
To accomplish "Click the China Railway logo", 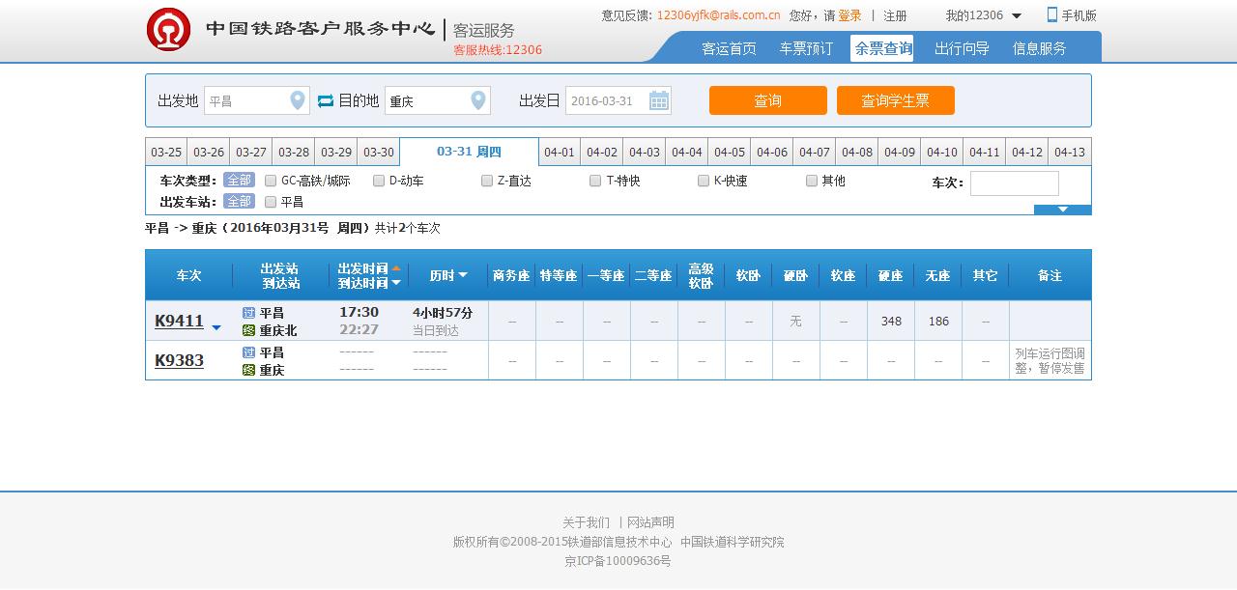I will pyautogui.click(x=168, y=29).
